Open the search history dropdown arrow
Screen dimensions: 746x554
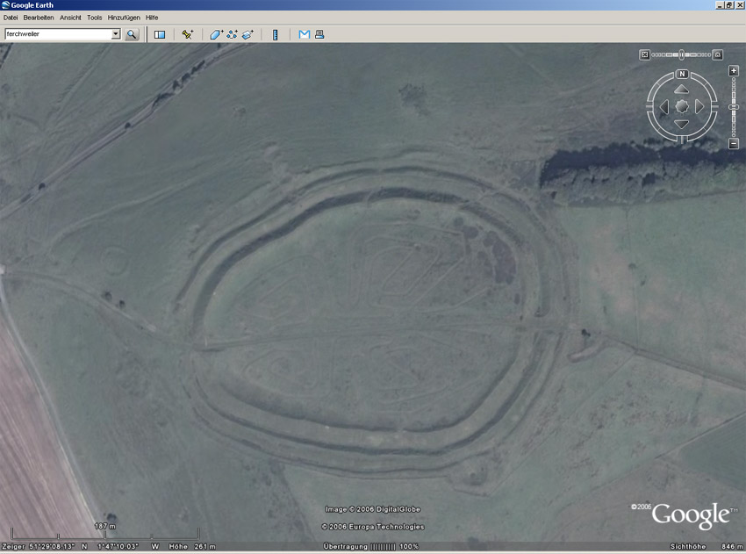[x=115, y=34]
